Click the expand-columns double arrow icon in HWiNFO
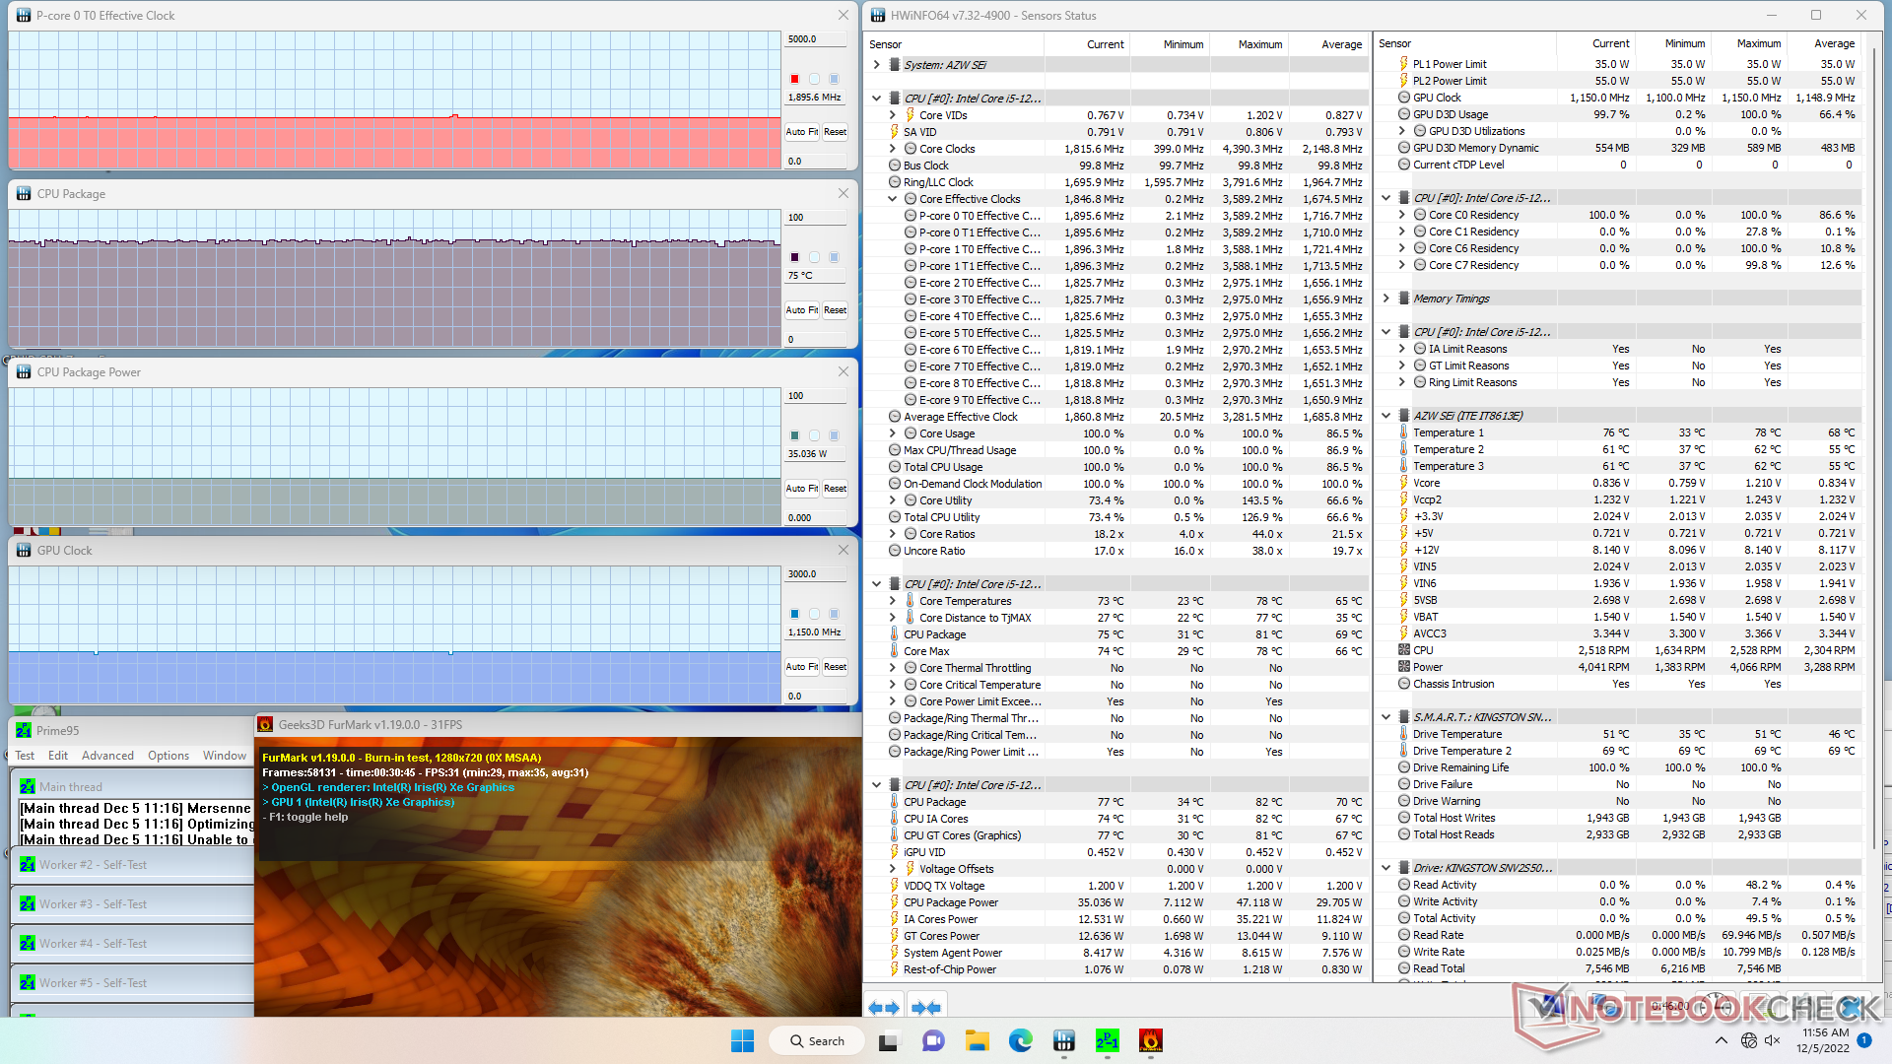Viewport: 1892px width, 1064px height. [x=884, y=1008]
